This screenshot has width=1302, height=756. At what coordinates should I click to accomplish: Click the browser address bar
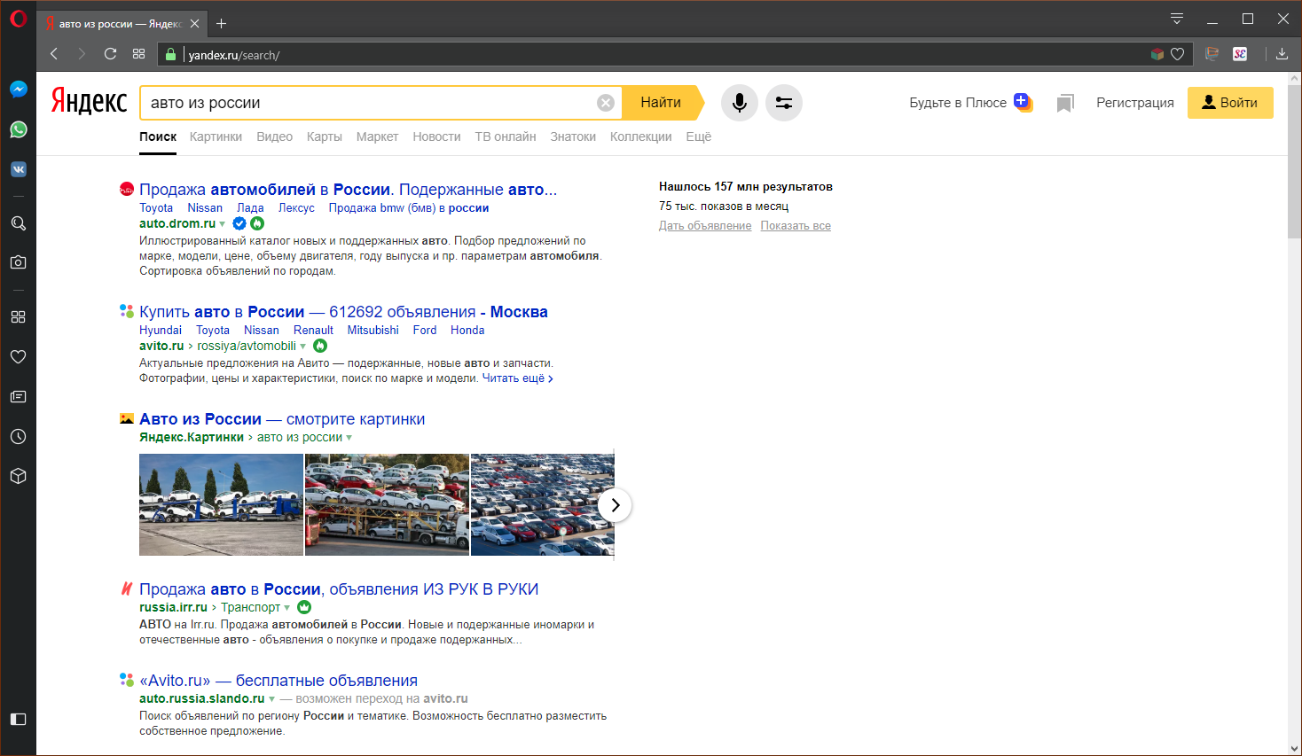tap(665, 55)
